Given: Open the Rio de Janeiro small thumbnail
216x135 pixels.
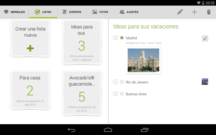Looking at the screenshot, I should tap(205, 82).
